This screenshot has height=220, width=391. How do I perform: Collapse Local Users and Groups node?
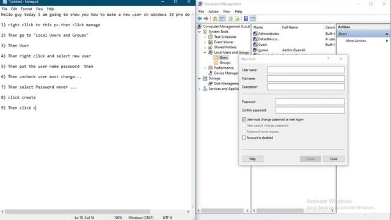205,53
